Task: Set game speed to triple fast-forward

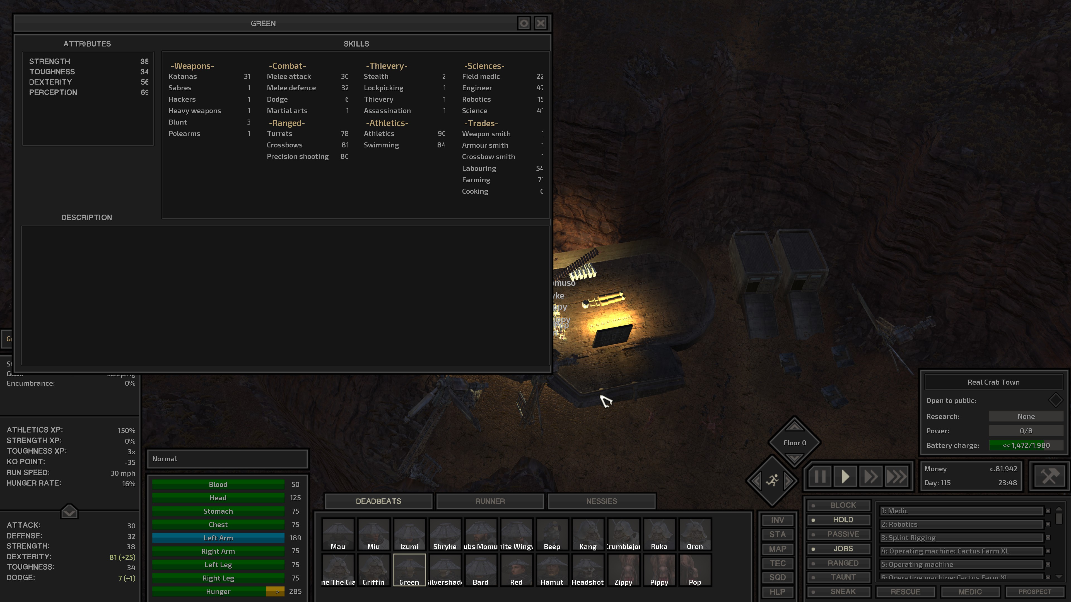Action: [x=896, y=477]
